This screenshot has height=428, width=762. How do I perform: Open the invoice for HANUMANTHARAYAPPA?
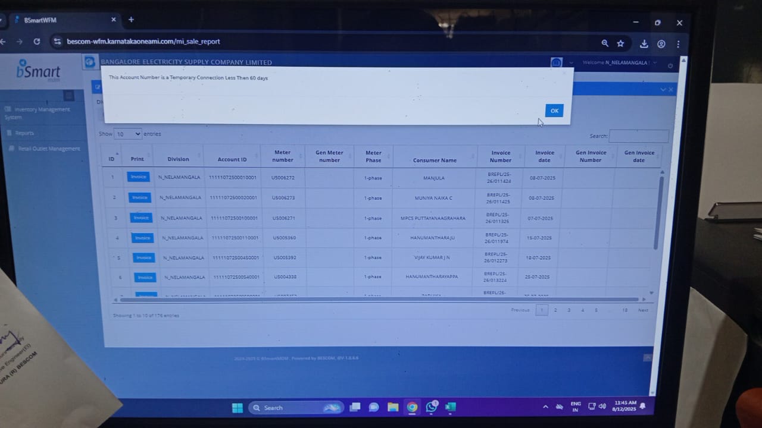[145, 277]
